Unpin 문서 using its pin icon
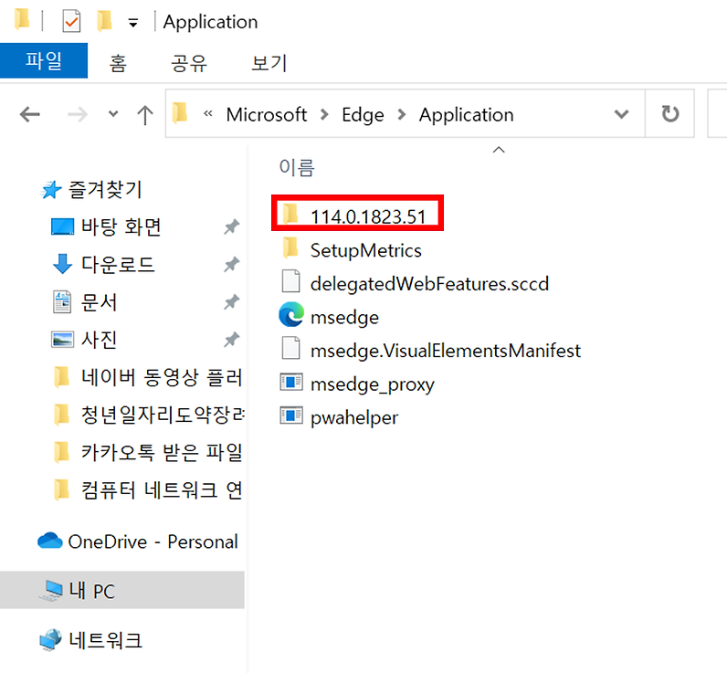 point(231,302)
